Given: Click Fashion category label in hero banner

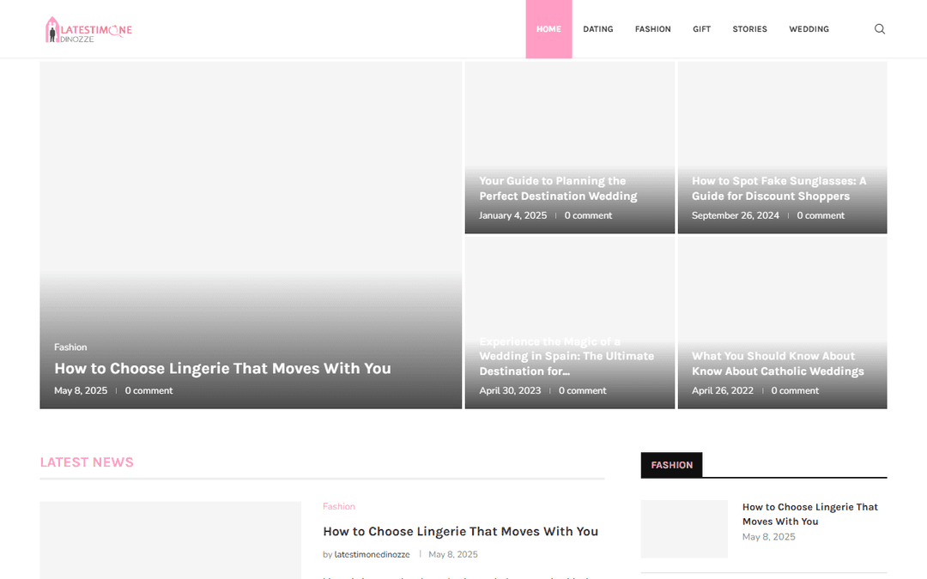Looking at the screenshot, I should [x=70, y=347].
